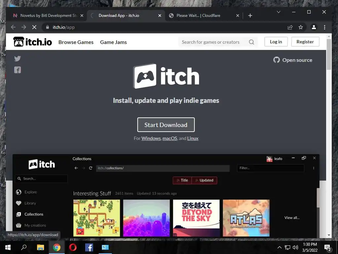The image size is (338, 254).
Task: Open File Explorer from taskbar
Action: click(x=40, y=247)
